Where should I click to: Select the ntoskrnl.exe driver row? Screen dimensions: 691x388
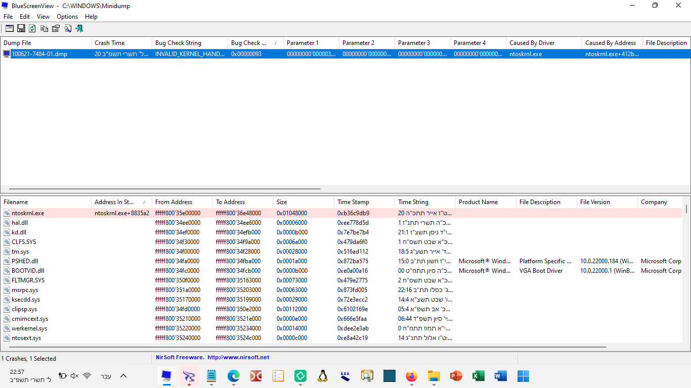[x=341, y=213]
